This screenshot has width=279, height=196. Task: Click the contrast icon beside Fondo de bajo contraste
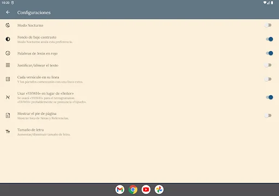[8, 39]
